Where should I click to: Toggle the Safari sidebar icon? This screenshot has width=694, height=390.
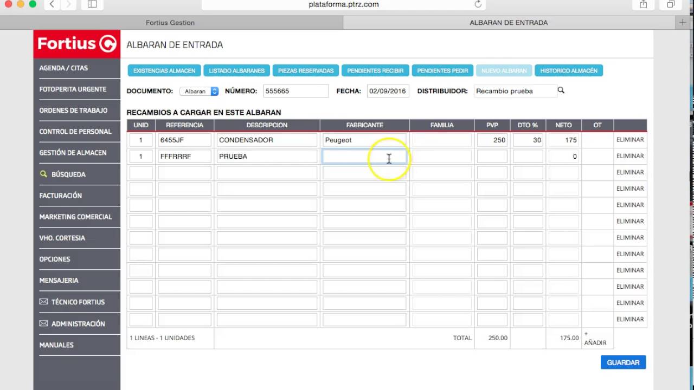[x=92, y=4]
